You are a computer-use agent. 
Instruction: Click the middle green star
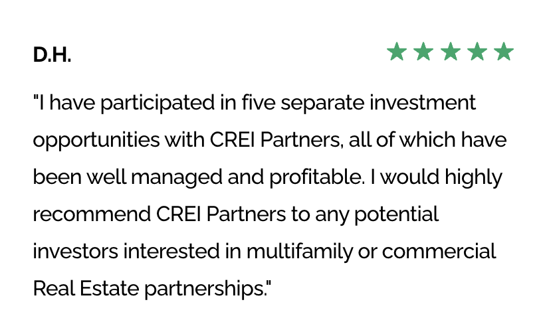451,52
